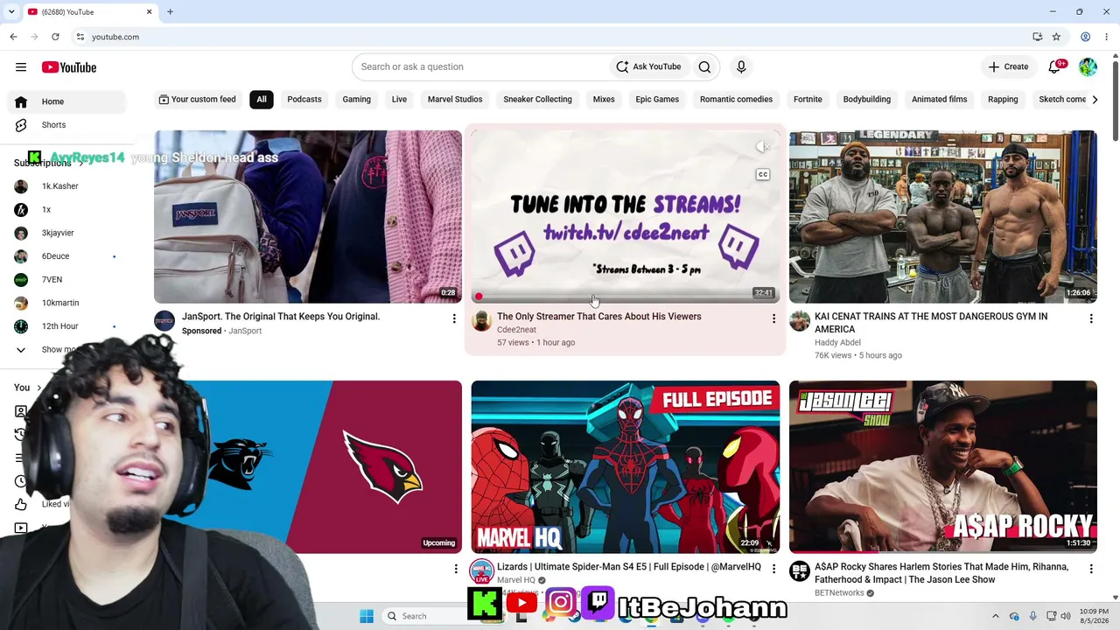This screenshot has width=1120, height=630.
Task: Click the YouTube logo
Action: pos(68,67)
